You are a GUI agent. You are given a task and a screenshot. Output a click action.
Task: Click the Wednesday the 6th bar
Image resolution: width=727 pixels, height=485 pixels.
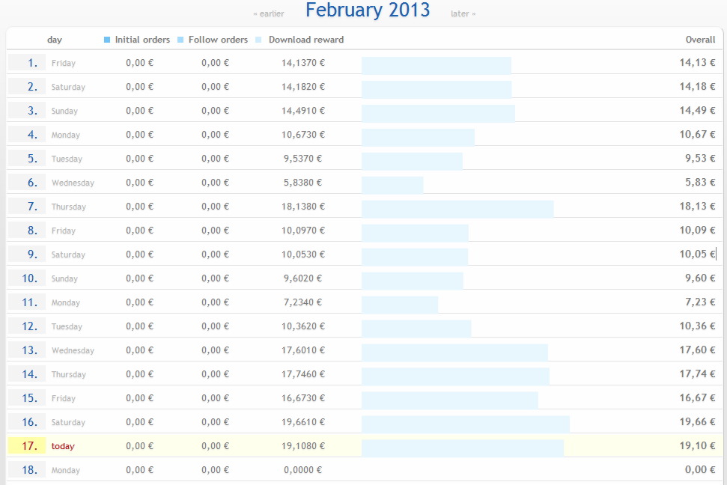tap(392, 185)
